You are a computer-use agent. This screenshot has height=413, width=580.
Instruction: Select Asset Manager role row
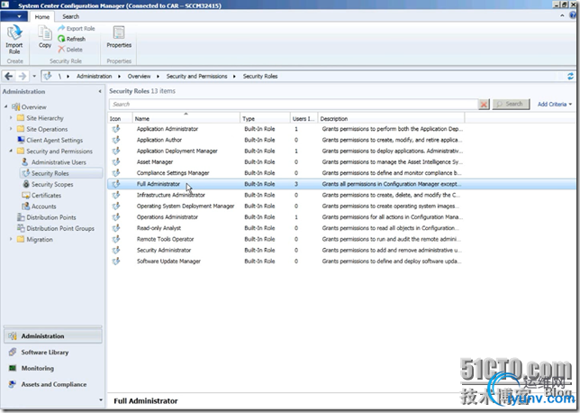click(x=341, y=162)
